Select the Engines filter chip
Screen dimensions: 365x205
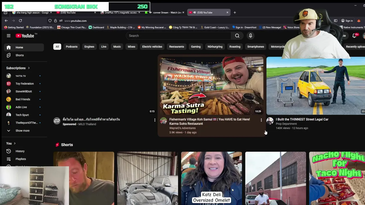point(89,47)
